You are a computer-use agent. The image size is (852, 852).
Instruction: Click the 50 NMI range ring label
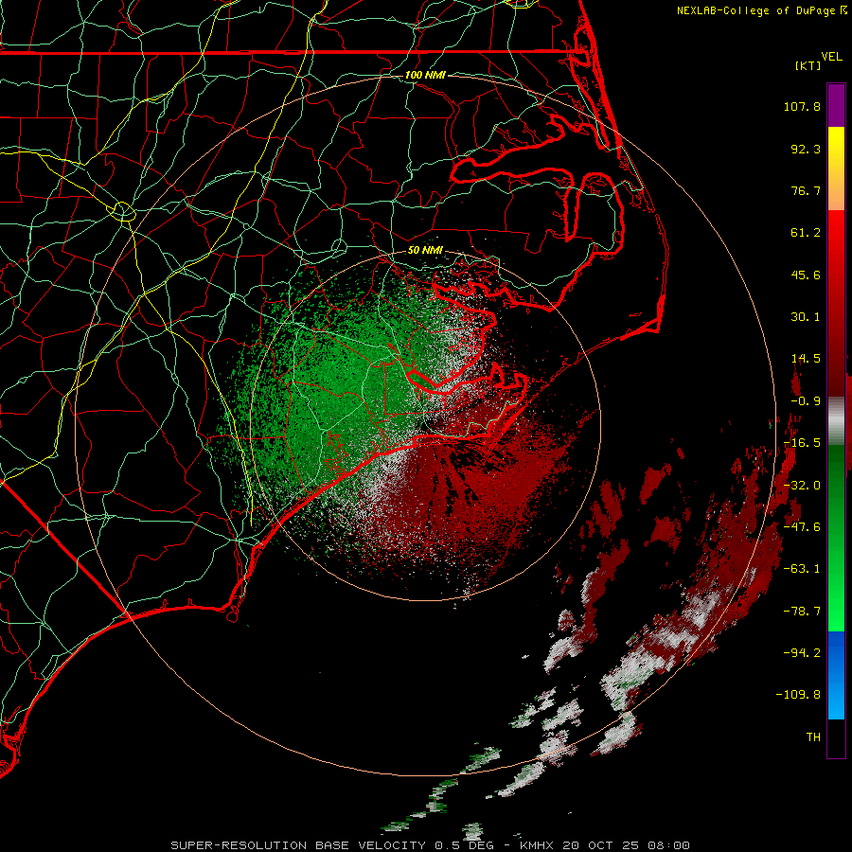(x=425, y=251)
